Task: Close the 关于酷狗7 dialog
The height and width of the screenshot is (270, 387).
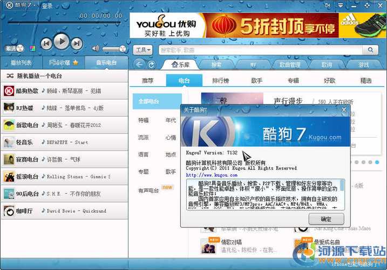Action: 344,110
